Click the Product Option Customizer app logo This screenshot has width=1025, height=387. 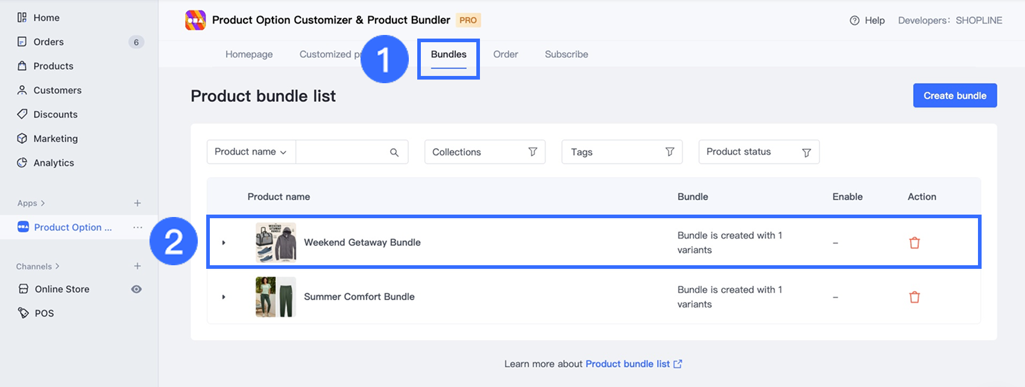(x=195, y=20)
